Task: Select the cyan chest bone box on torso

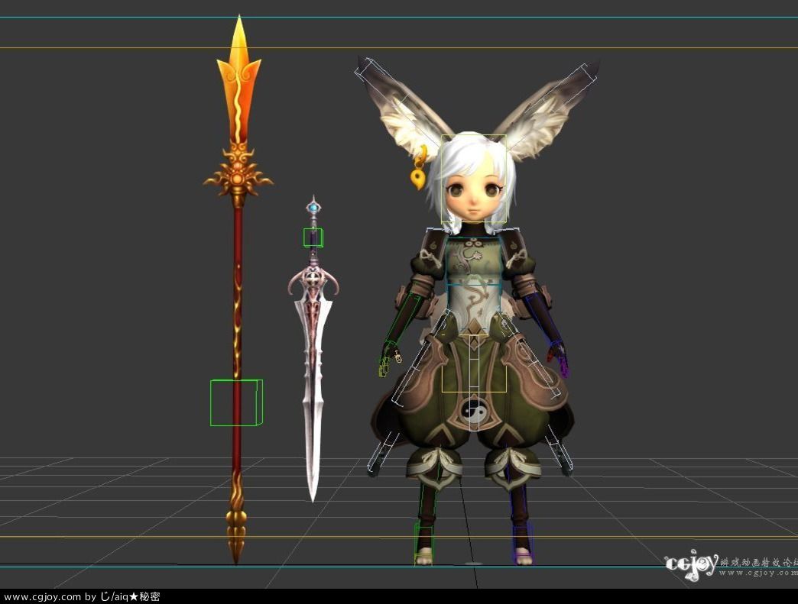Action: point(474,260)
